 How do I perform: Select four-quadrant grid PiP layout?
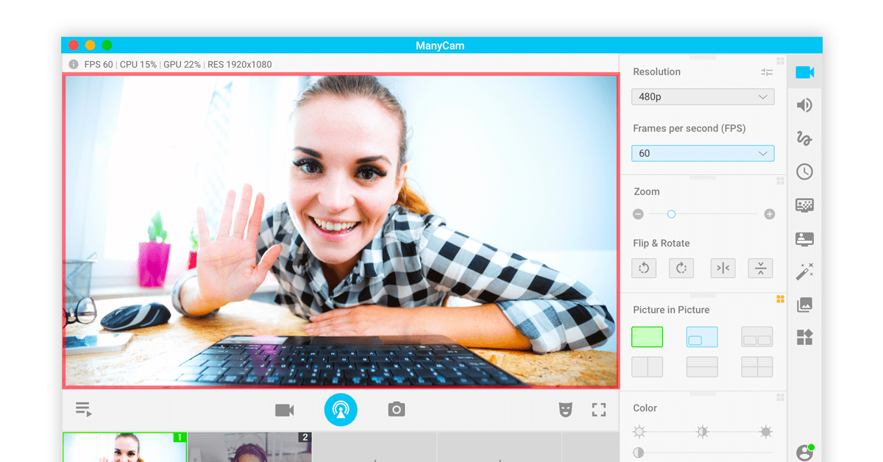tap(757, 367)
